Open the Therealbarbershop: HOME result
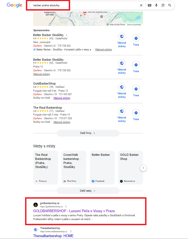The width and height of the screenshot is (188, 239). [53, 236]
